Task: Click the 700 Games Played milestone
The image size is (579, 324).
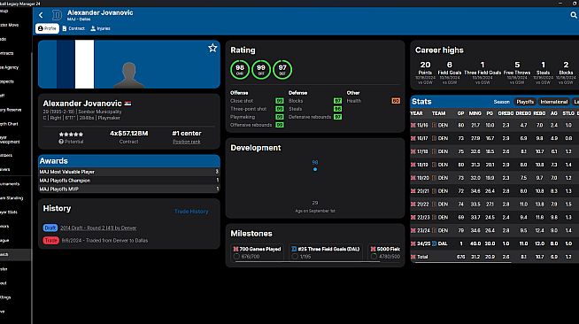Action: click(x=257, y=252)
